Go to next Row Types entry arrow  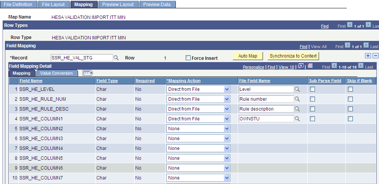point(368,25)
